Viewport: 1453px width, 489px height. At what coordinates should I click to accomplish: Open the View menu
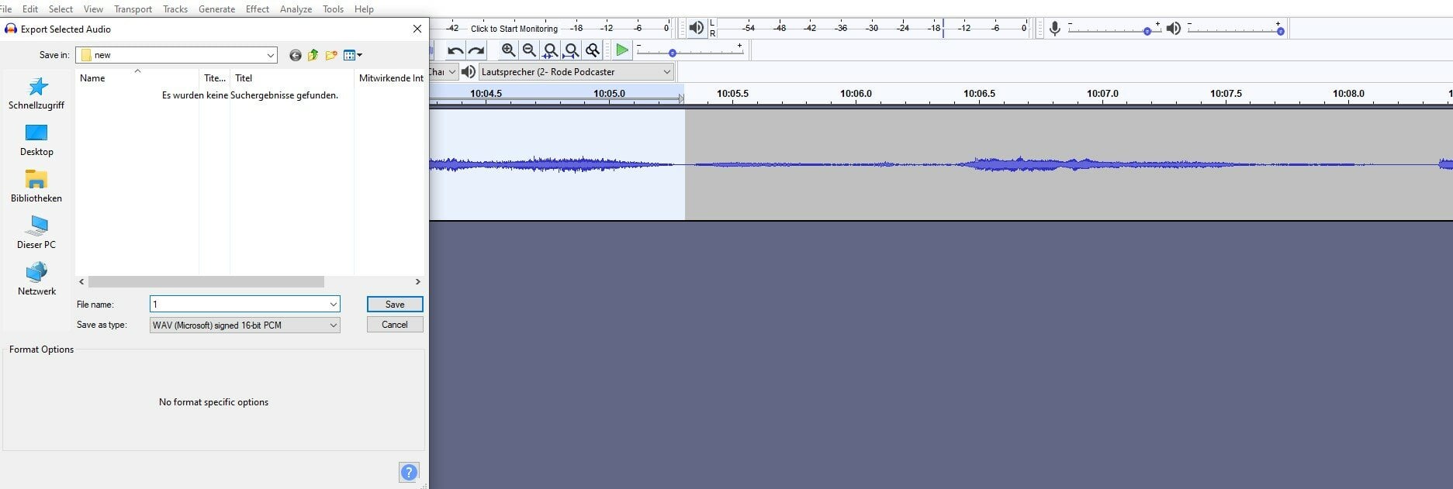pyautogui.click(x=93, y=9)
